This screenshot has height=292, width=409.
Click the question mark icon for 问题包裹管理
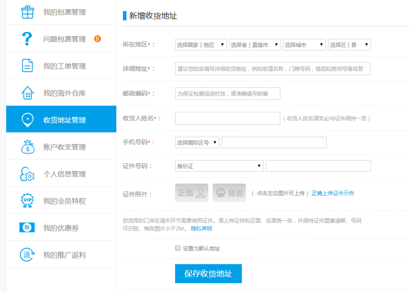point(27,39)
